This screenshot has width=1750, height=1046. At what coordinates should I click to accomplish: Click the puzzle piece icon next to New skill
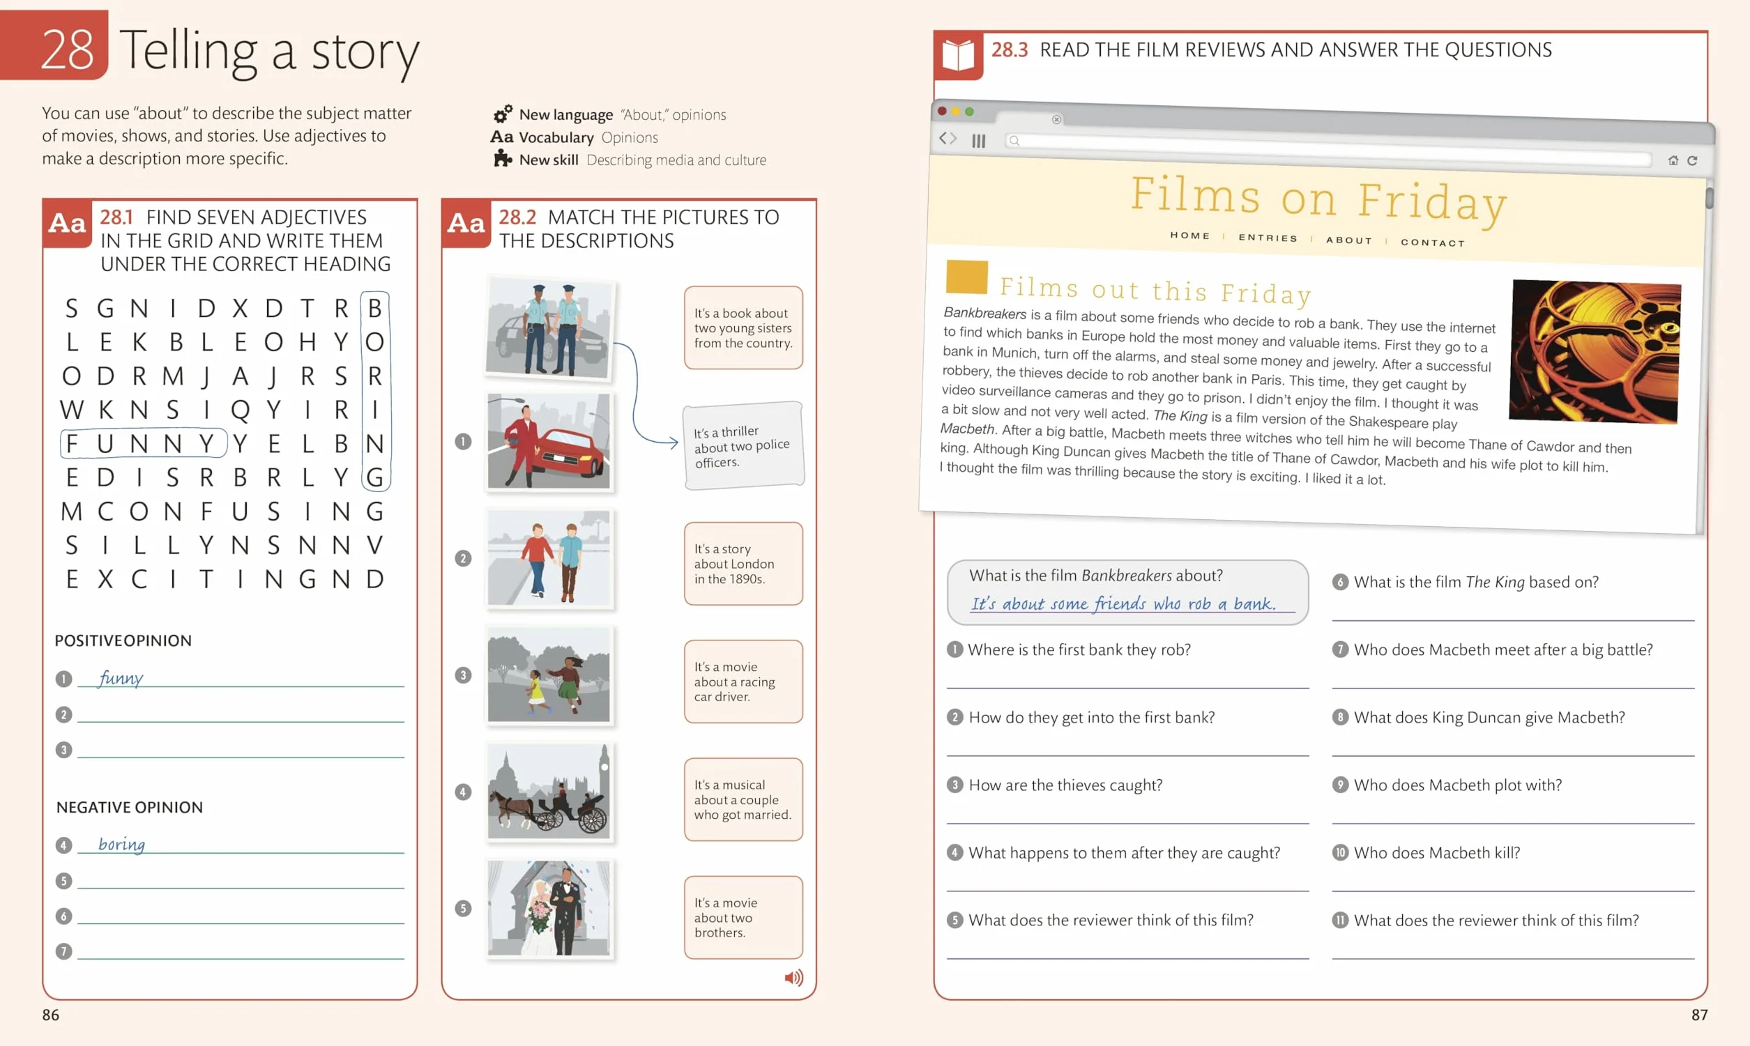point(503,160)
